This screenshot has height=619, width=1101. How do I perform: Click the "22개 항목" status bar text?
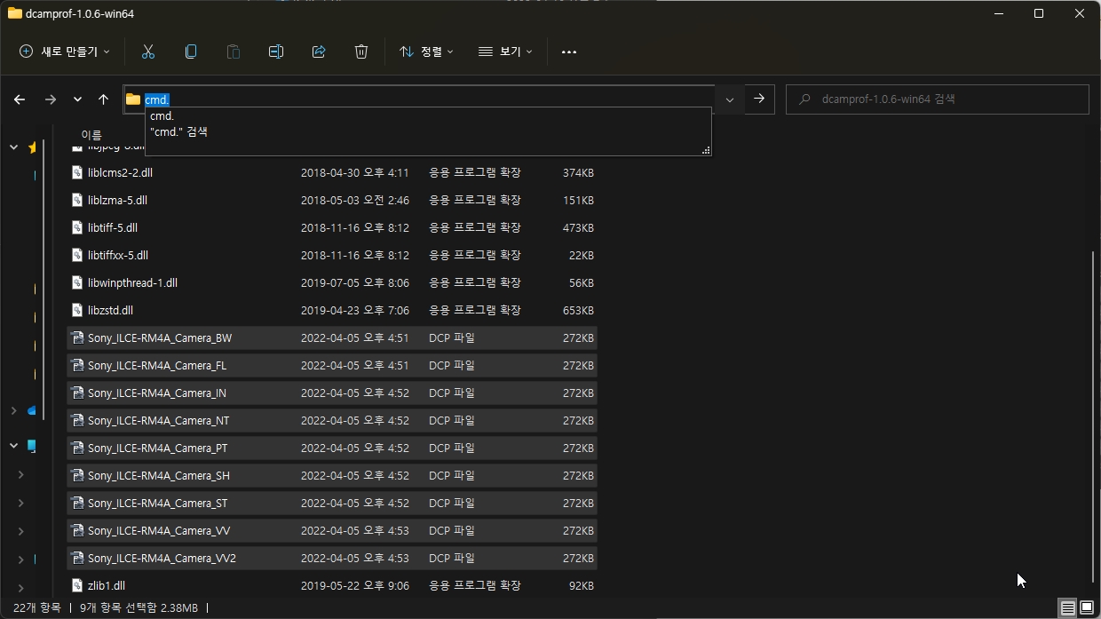coord(37,608)
